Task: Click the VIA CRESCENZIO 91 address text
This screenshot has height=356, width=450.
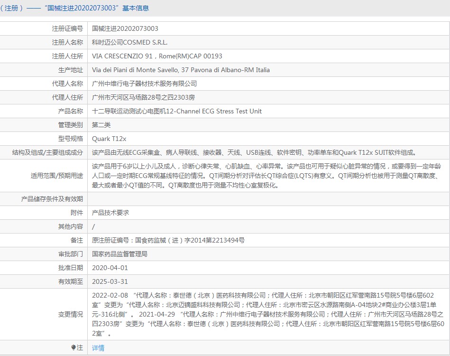Action: (157, 56)
